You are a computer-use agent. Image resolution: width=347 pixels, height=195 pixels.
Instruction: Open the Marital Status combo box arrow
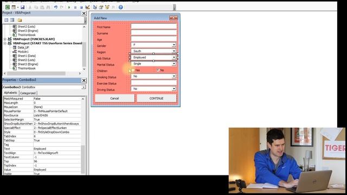174,64
